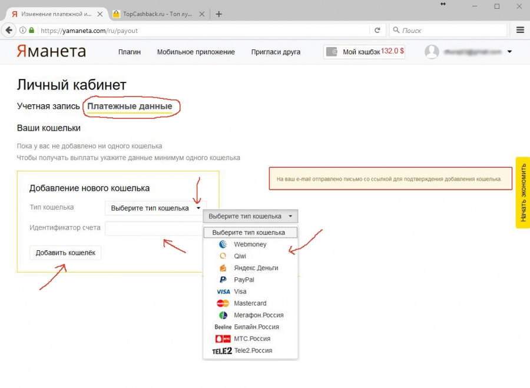
Task: Click the Beeline logo icon
Action: [223, 327]
